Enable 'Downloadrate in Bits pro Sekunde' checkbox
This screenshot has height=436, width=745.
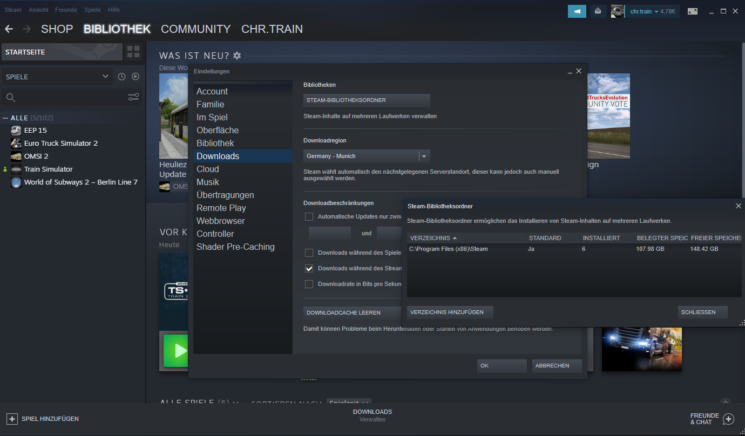click(309, 284)
